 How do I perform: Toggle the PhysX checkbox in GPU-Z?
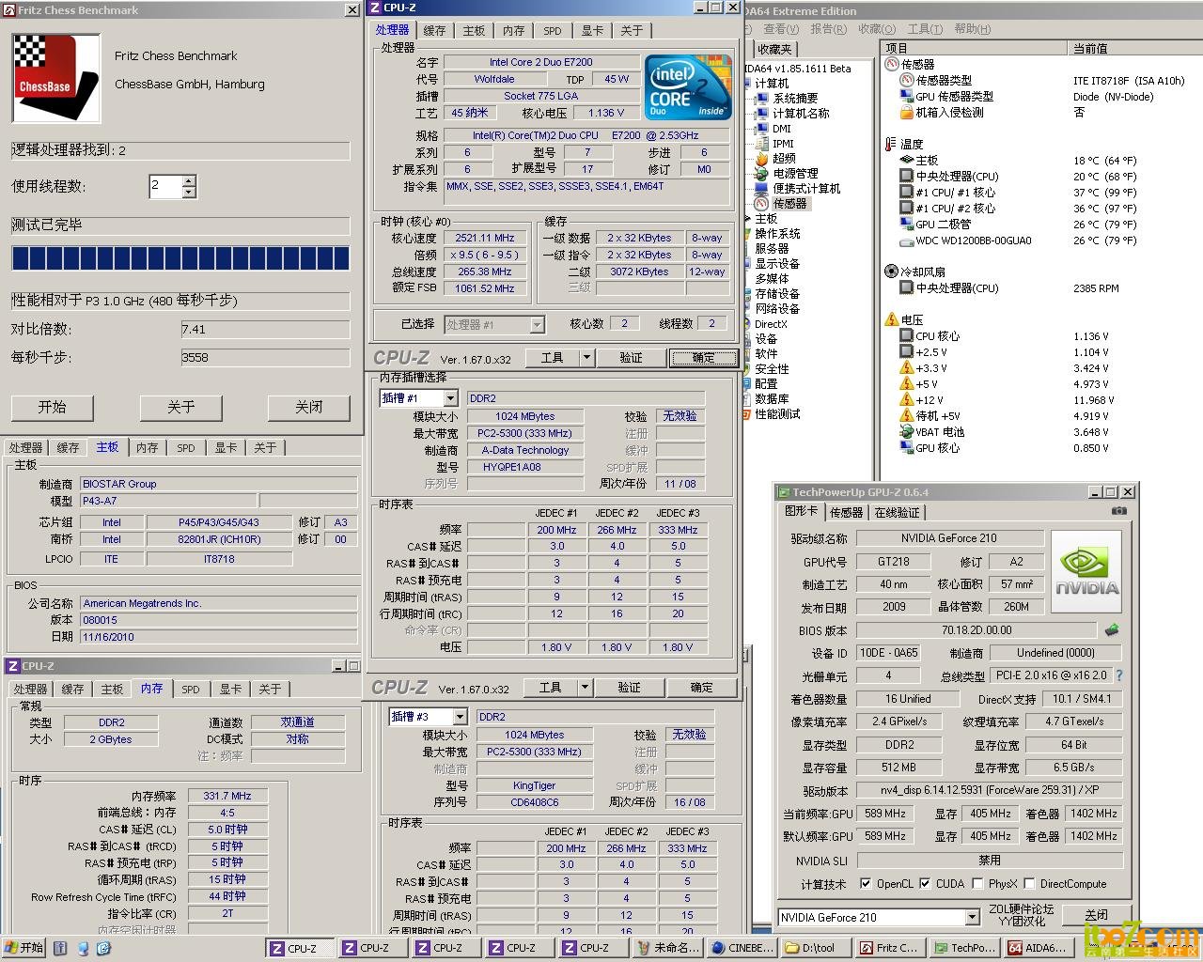pyautogui.click(x=977, y=884)
